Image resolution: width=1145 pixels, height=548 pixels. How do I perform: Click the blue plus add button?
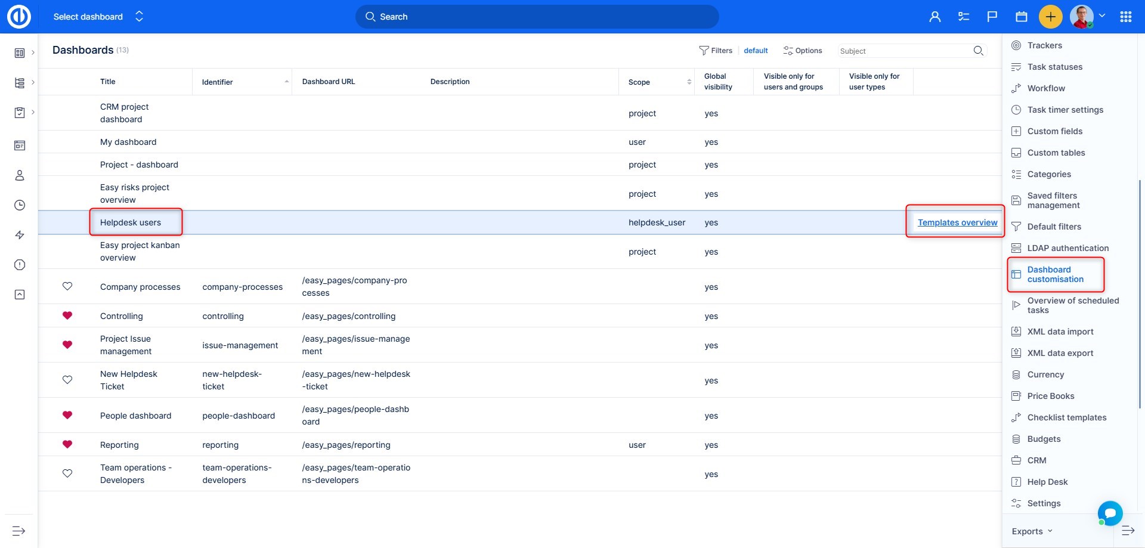(1050, 17)
